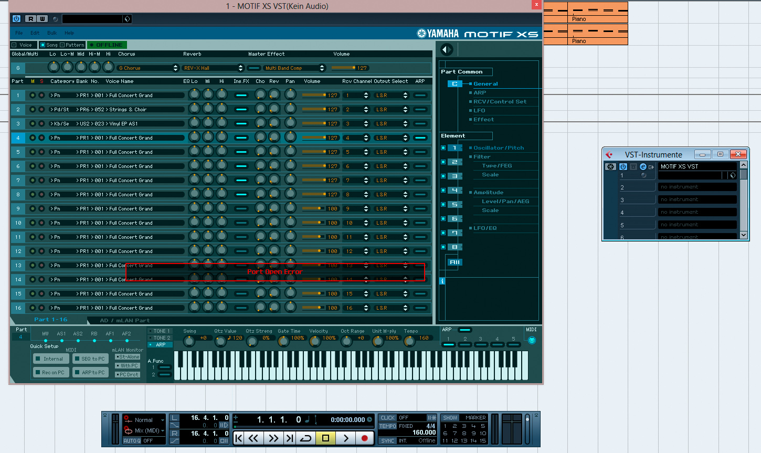Click the transport Record button

point(365,438)
